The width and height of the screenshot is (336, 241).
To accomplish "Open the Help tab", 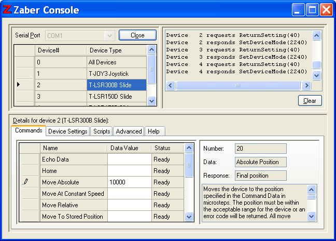I will pos(155,131).
